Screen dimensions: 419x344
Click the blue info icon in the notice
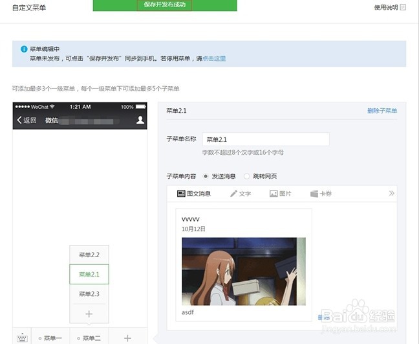[24, 49]
